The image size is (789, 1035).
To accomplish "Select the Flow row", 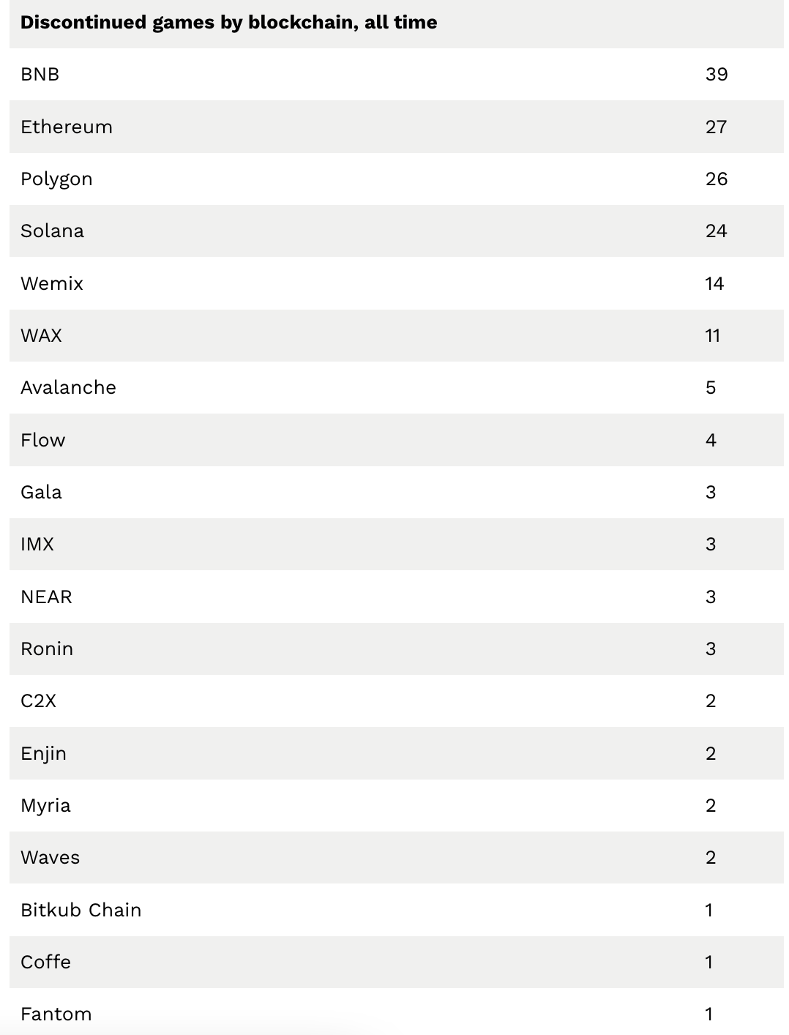I will (x=396, y=440).
